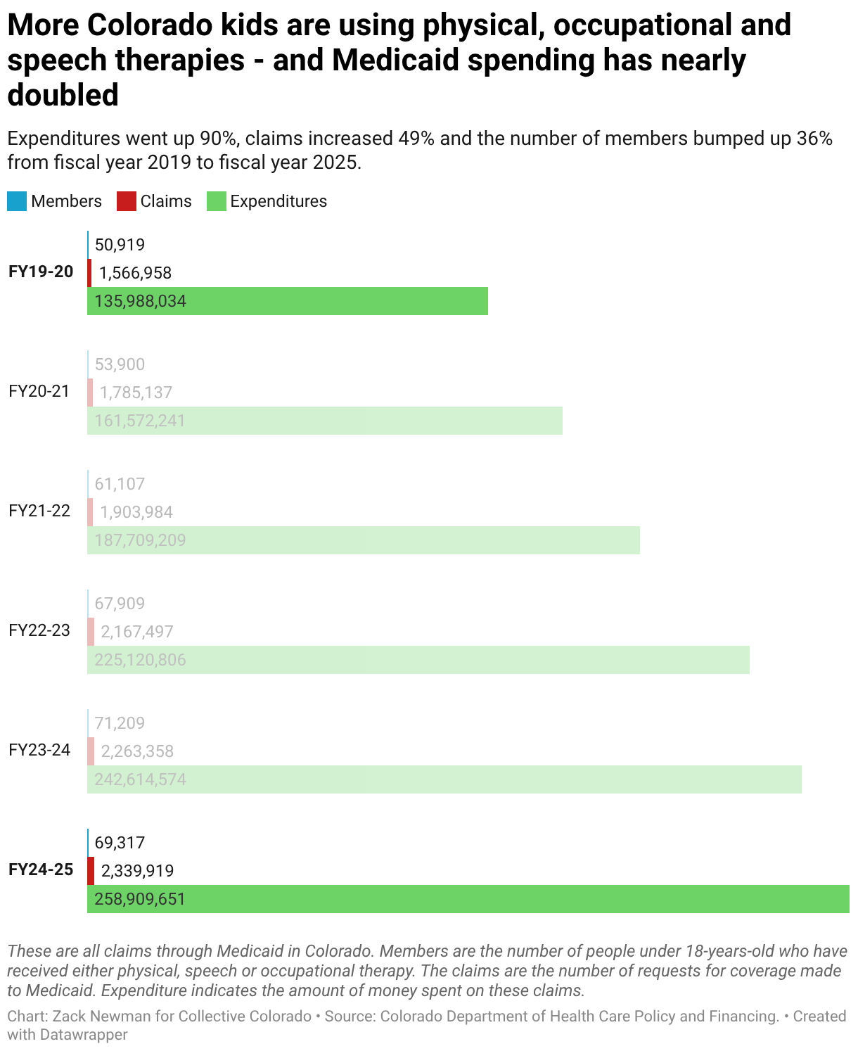The image size is (858, 1051).
Task: Click the FY22-23 row label
Action: 39,630
